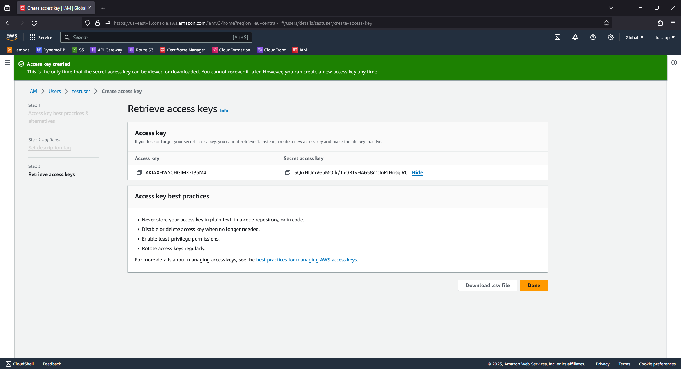Select Step 3 Retrieve access keys
Image resolution: width=681 pixels, height=369 pixels.
click(x=51, y=175)
